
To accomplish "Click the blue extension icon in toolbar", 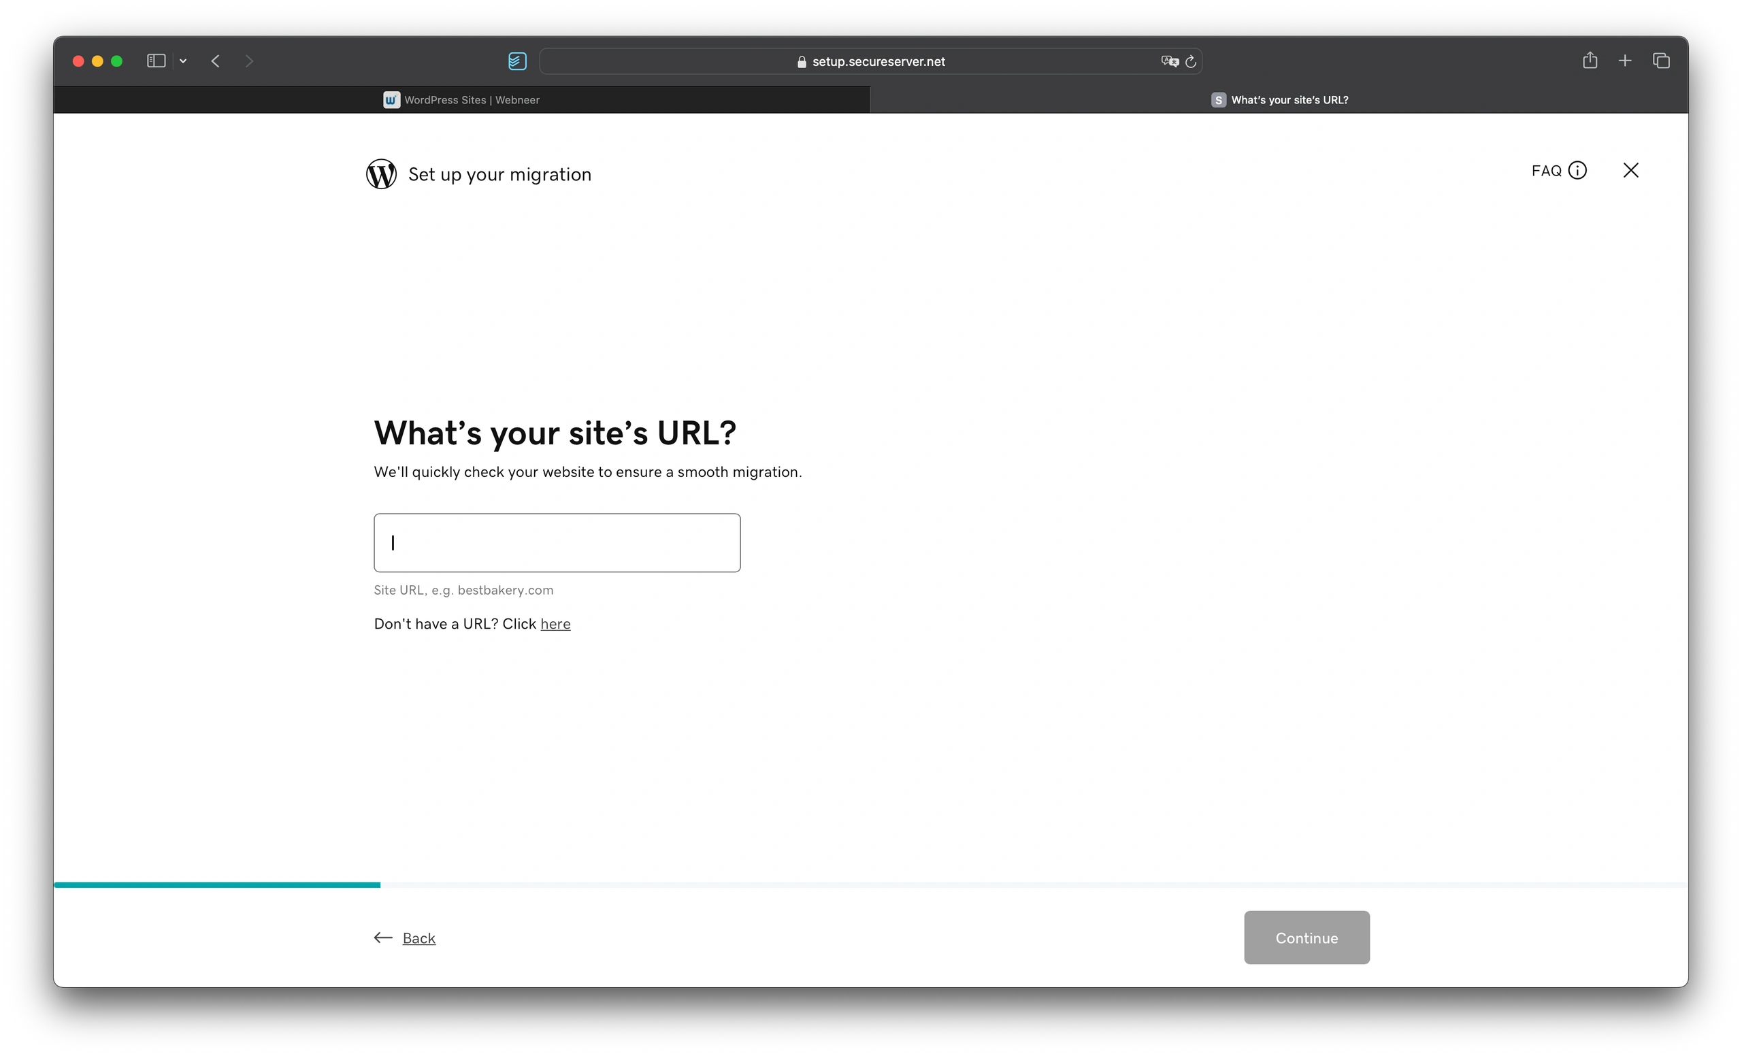I will (516, 61).
